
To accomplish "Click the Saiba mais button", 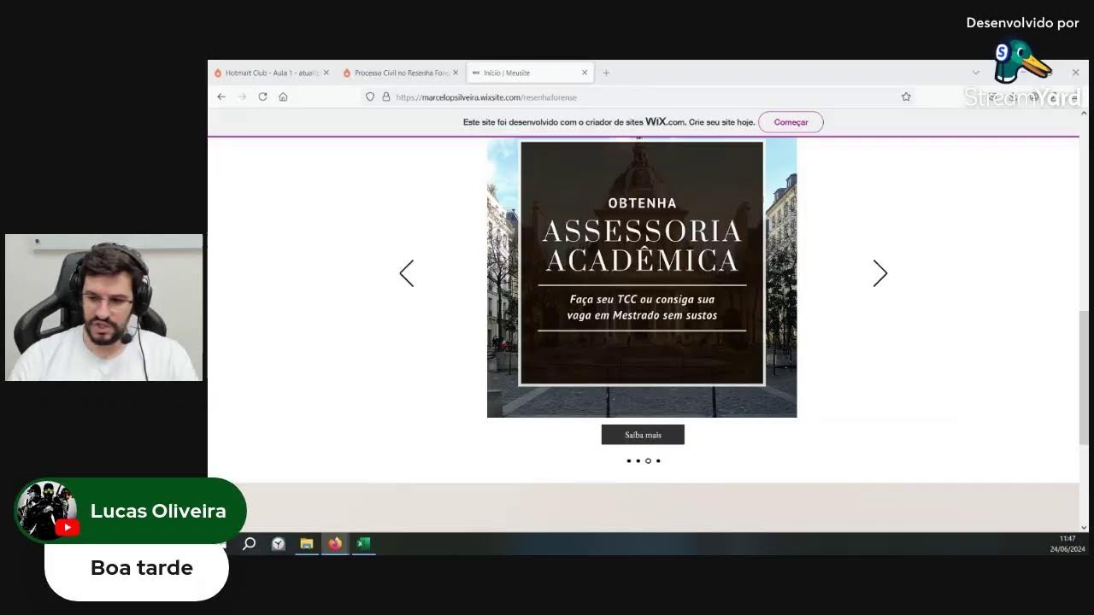I will 643,435.
